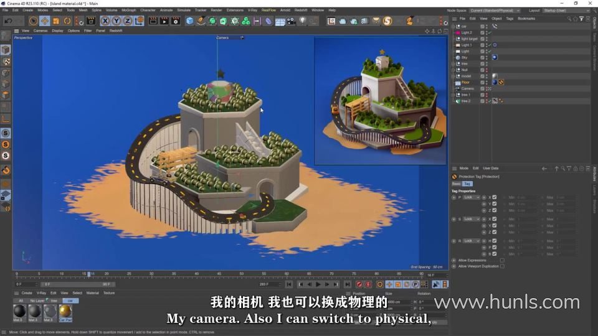Click frame 50 on the timeline ruler

[242, 274]
